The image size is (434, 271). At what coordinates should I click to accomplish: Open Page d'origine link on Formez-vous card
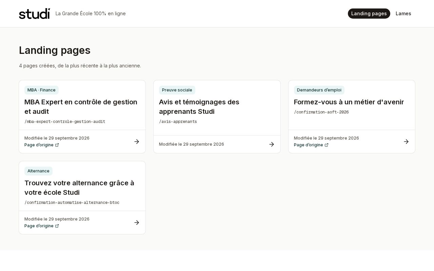311,145
